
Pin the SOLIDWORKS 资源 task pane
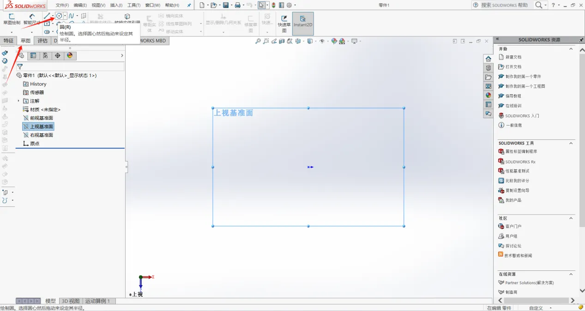point(581,40)
